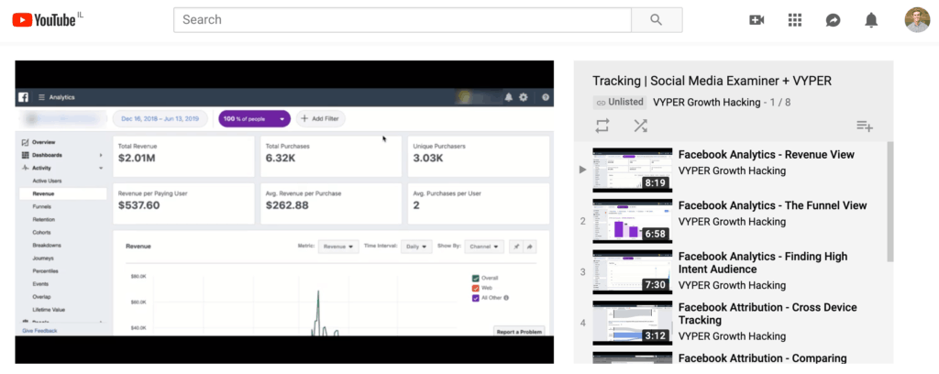
Task: Toggle playlist shuffle icon
Action: click(640, 126)
